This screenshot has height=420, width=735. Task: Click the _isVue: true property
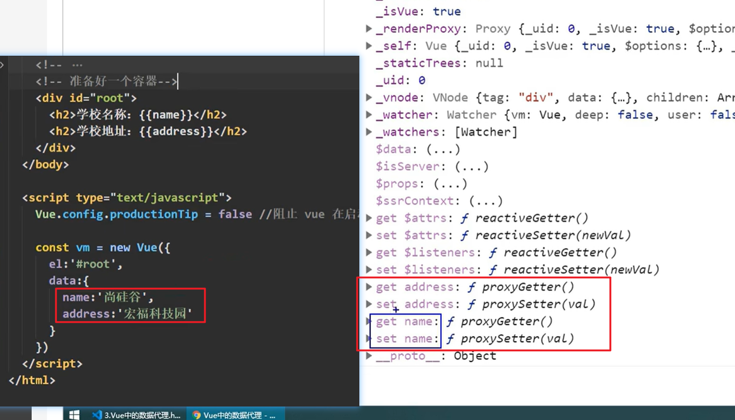(418, 11)
